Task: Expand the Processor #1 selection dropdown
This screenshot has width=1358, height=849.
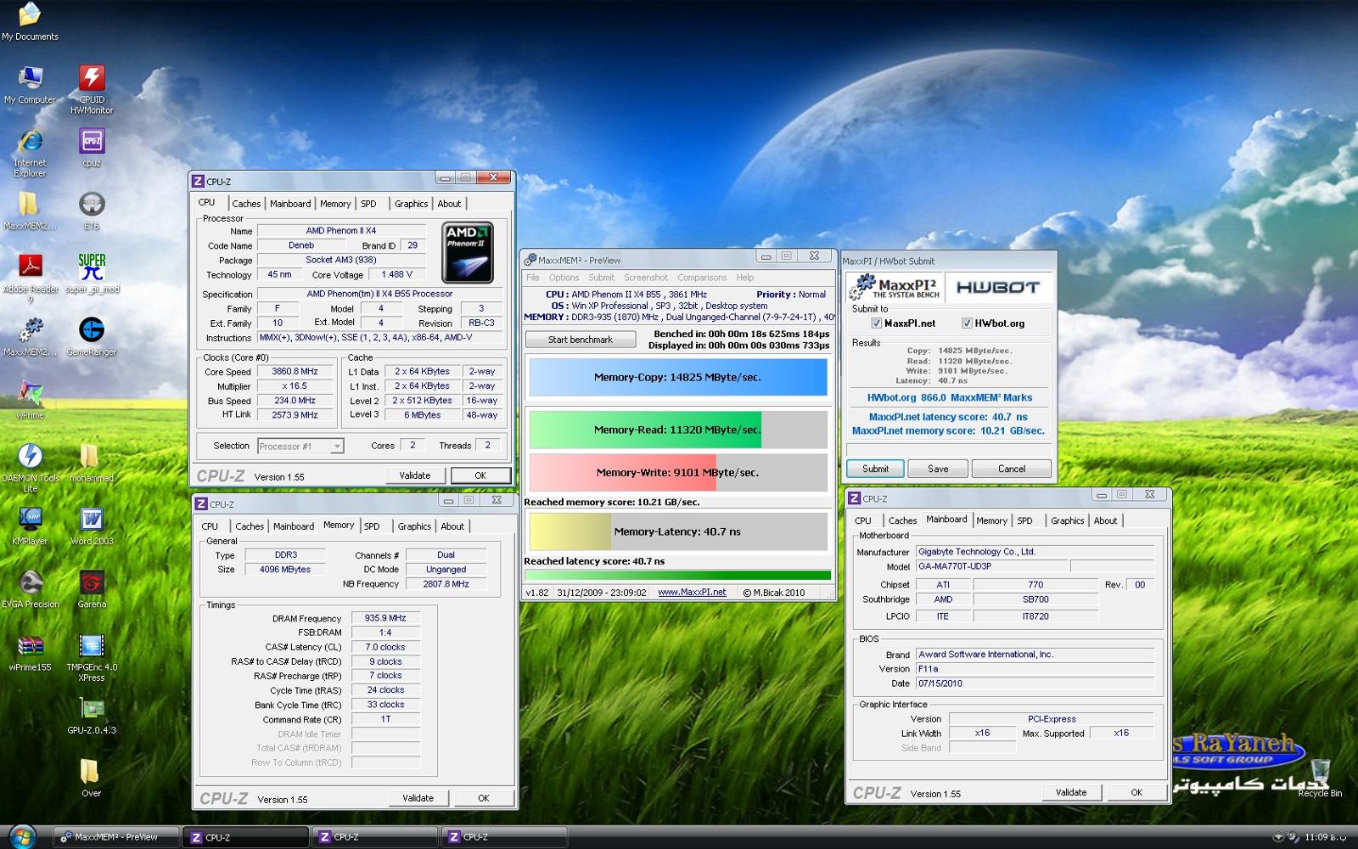Action: (337, 446)
